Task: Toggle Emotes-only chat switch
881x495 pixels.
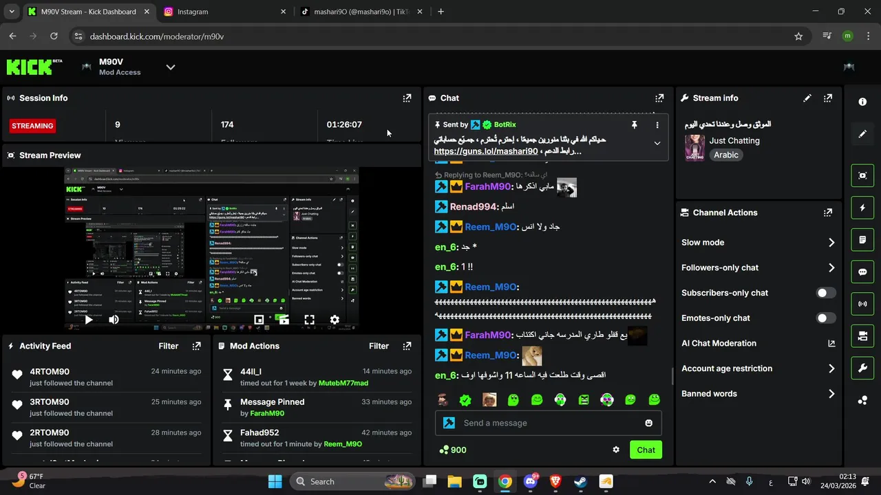Action: 826,318
